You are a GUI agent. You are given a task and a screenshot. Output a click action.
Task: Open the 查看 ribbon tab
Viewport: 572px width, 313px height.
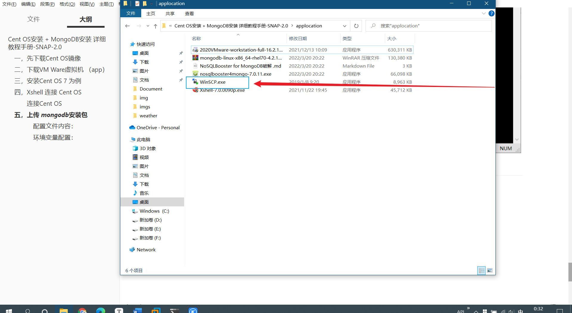tap(189, 13)
